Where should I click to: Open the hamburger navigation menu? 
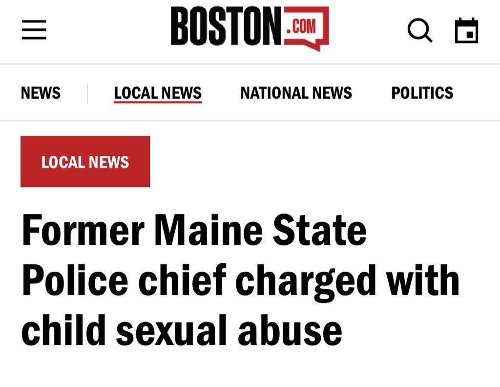click(34, 30)
